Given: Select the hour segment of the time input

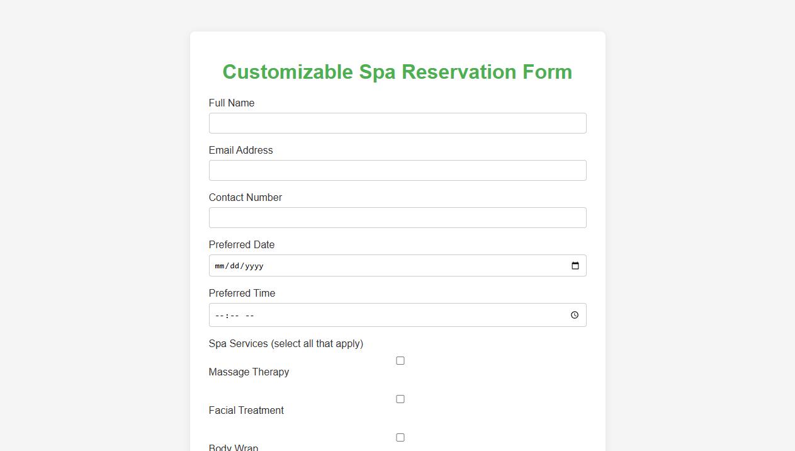Looking at the screenshot, I should 218,315.
